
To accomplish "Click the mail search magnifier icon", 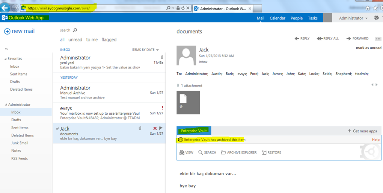I will [75, 30].
